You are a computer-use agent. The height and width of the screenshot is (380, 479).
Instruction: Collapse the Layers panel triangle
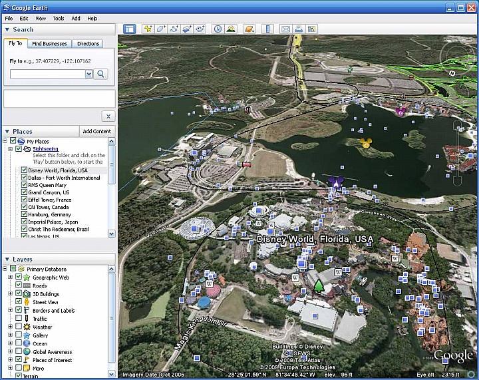click(x=7, y=260)
